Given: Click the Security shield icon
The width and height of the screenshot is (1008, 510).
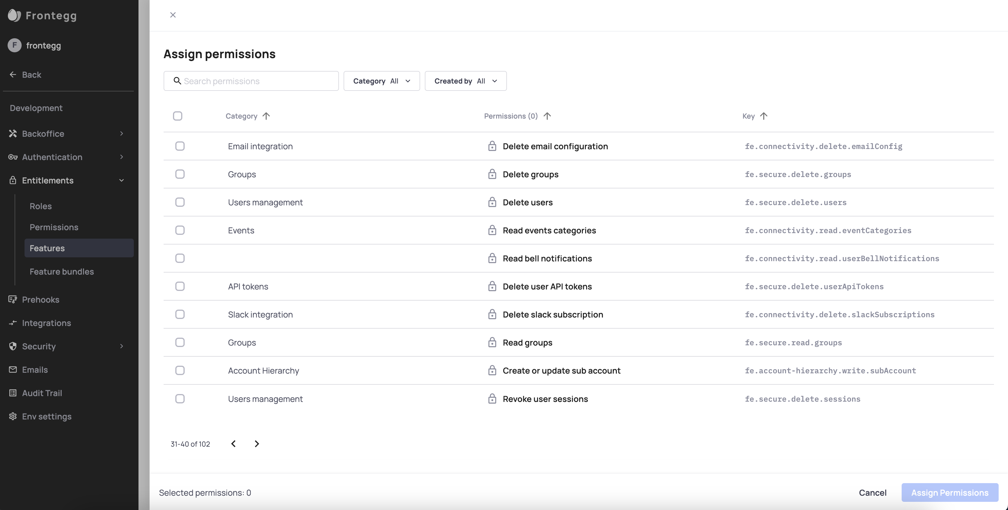Looking at the screenshot, I should (13, 346).
